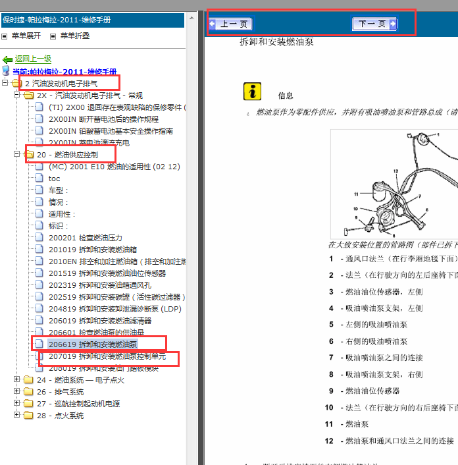Click 菜单折叠 to collapse the menu
Viewport: 458px width, 465px height.
tap(75, 36)
